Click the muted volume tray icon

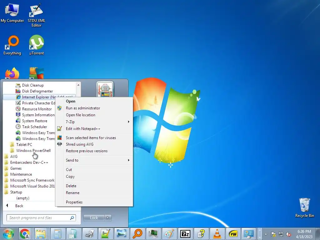(x=288, y=234)
